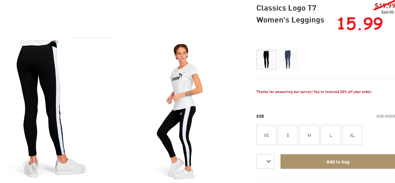
Task: Choose size S
Action: coord(288,135)
